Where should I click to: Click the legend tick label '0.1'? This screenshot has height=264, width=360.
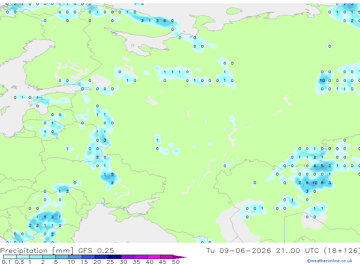tap(6, 262)
